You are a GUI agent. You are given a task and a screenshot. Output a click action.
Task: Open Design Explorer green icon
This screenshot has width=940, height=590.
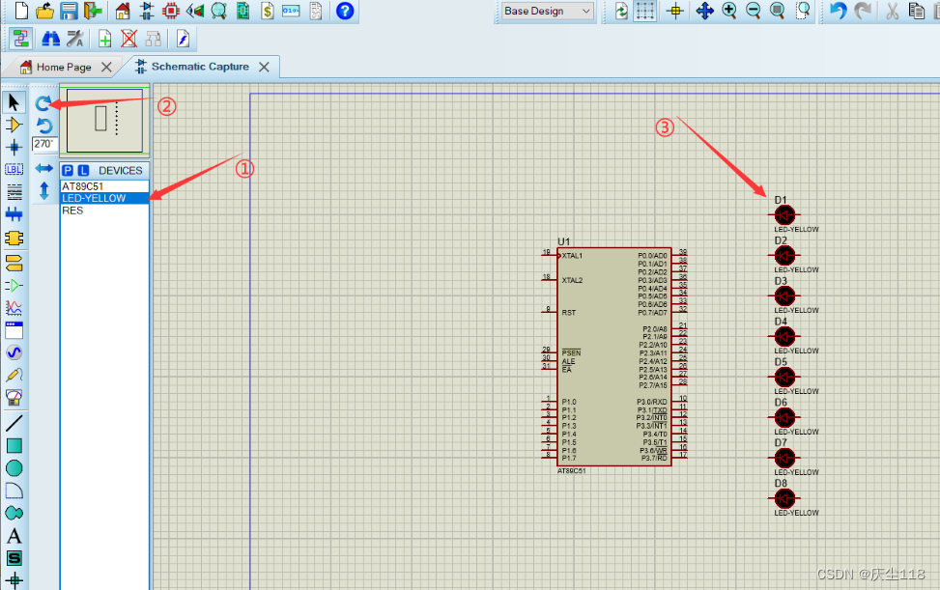coord(242,11)
